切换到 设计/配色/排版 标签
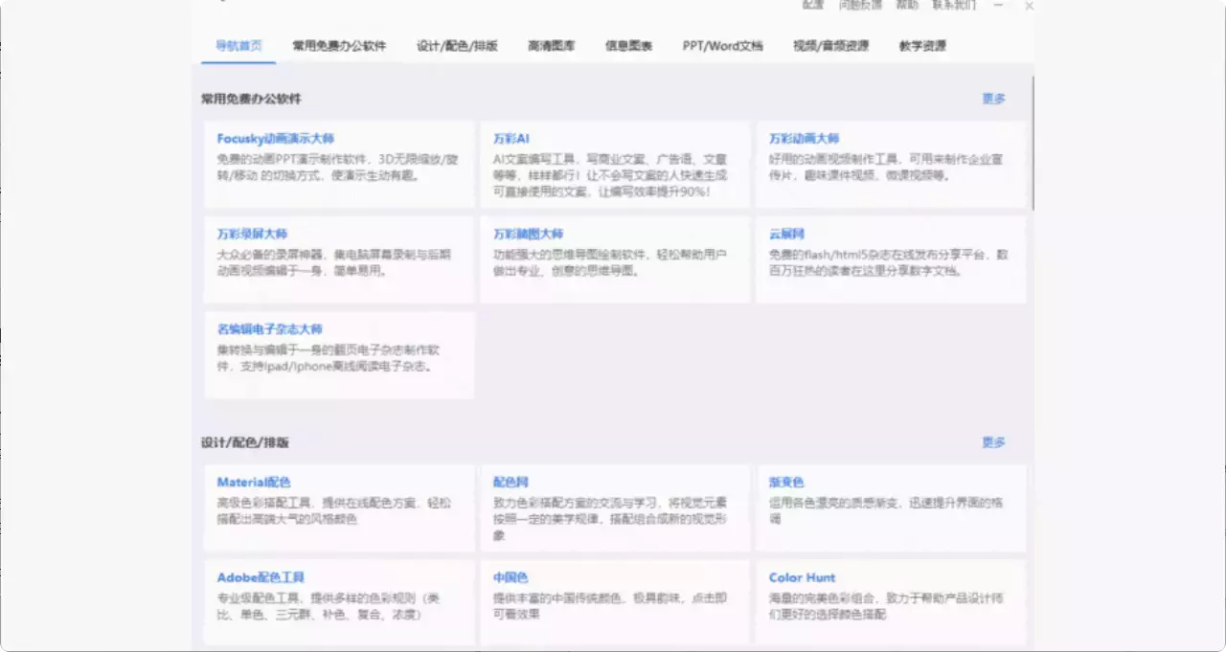This screenshot has height=652, width=1226. point(458,44)
